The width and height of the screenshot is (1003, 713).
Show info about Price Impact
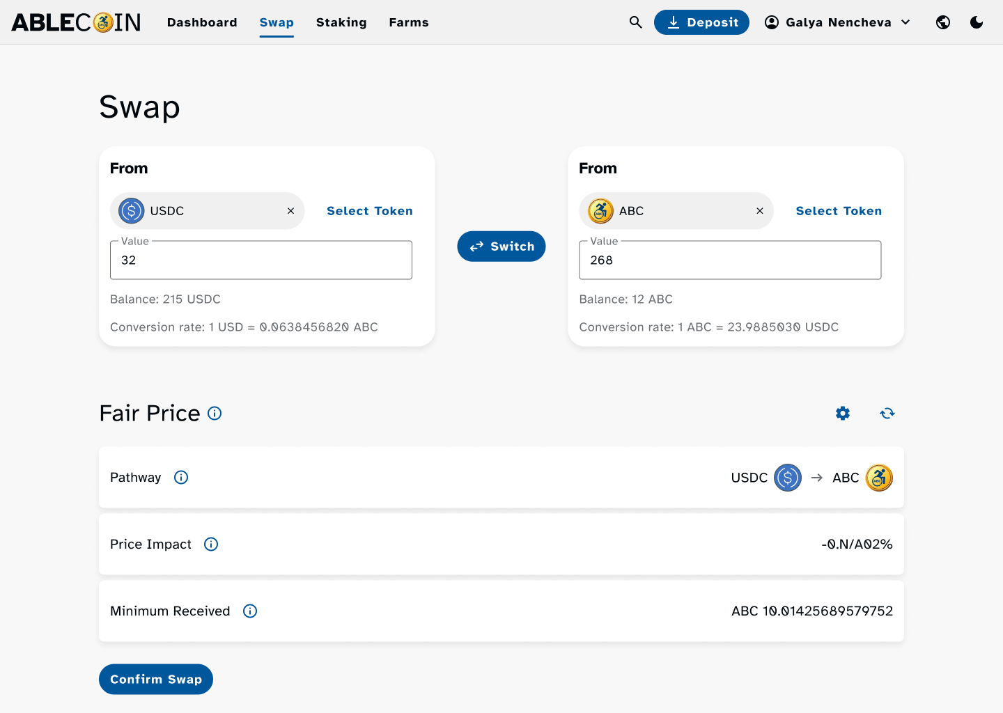click(211, 544)
